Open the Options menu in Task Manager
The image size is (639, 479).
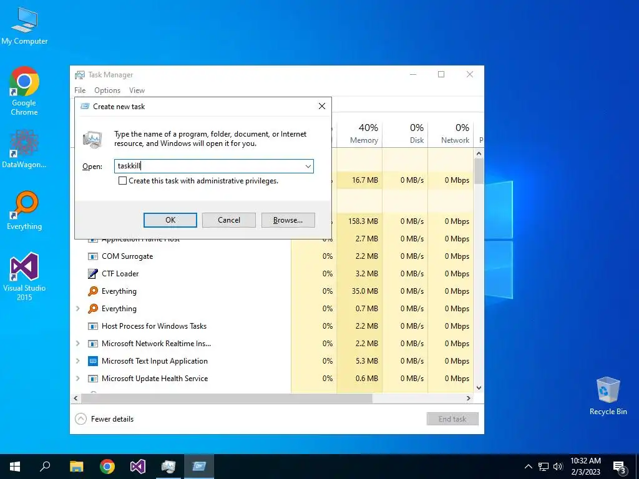107,90
